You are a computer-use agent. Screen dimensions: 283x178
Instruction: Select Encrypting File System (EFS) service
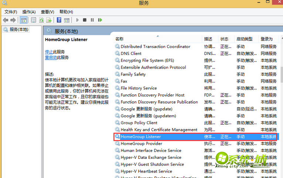(196, 60)
